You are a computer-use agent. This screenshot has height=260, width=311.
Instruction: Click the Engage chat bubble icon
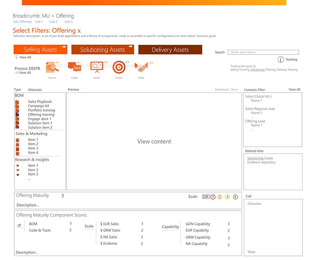(74, 67)
